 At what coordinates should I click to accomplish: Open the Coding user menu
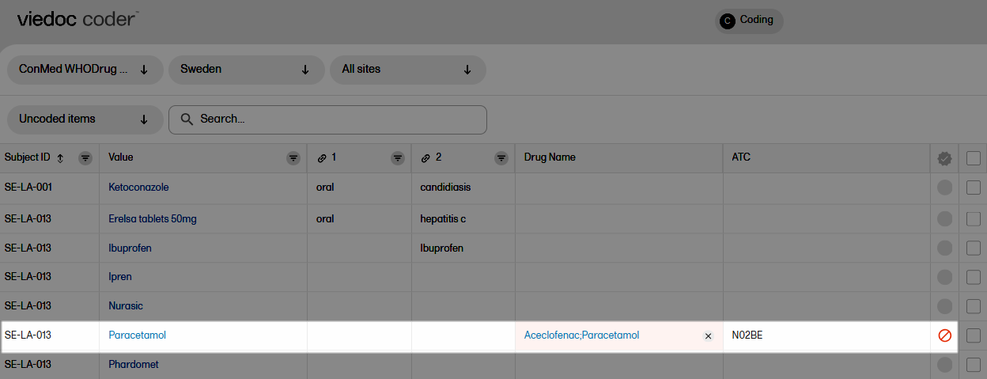click(x=748, y=21)
